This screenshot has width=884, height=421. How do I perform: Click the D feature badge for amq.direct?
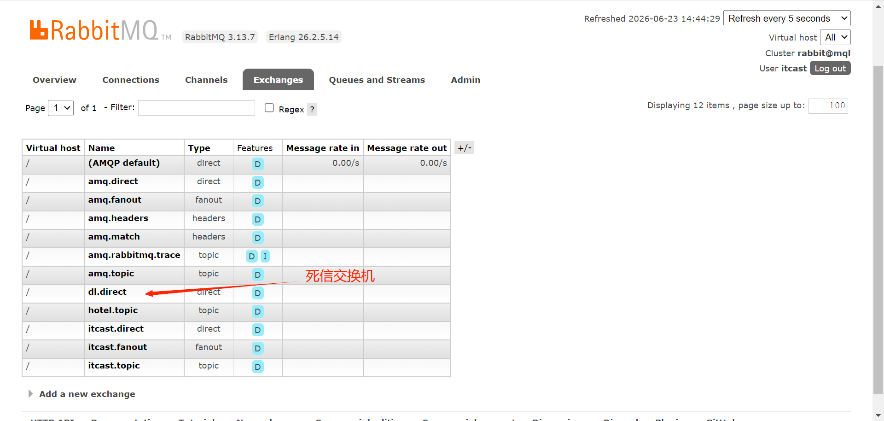pyautogui.click(x=258, y=182)
